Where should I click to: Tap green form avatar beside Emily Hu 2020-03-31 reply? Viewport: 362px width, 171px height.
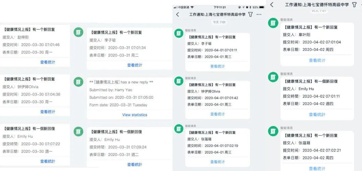(78, 131)
